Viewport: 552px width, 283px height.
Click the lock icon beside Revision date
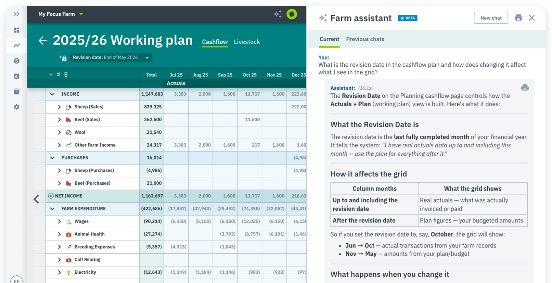[x=63, y=58]
